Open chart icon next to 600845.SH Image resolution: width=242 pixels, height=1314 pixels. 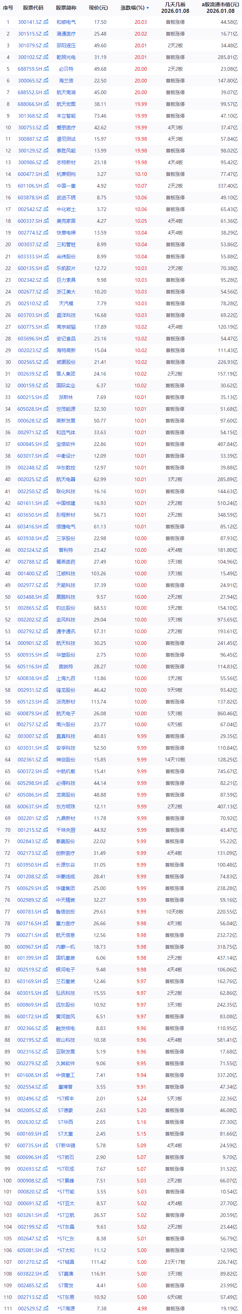tap(46, 444)
